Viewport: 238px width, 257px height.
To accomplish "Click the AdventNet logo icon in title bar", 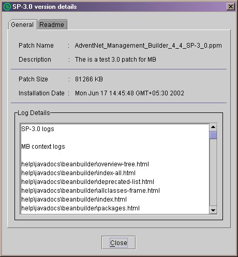I will click(x=7, y=7).
